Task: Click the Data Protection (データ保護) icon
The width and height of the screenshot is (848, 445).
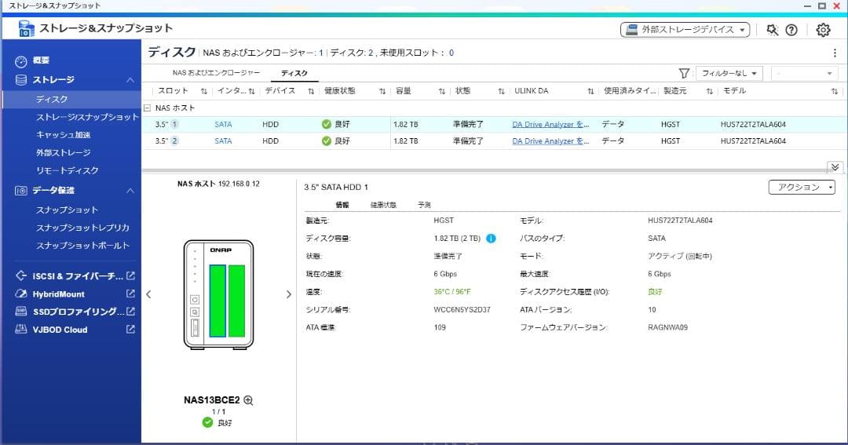Action: pyautogui.click(x=21, y=191)
